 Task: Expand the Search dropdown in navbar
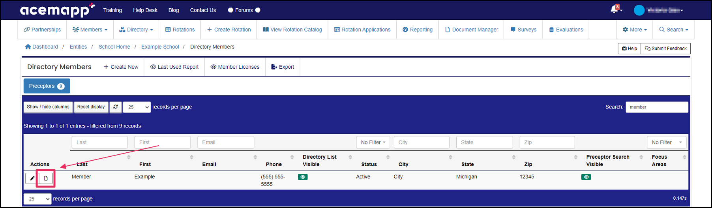tap(674, 30)
